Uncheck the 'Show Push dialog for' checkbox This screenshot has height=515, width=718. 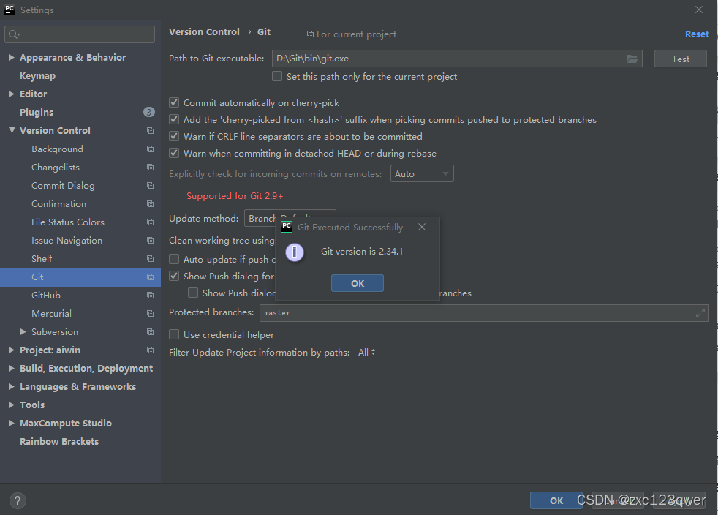coord(174,276)
